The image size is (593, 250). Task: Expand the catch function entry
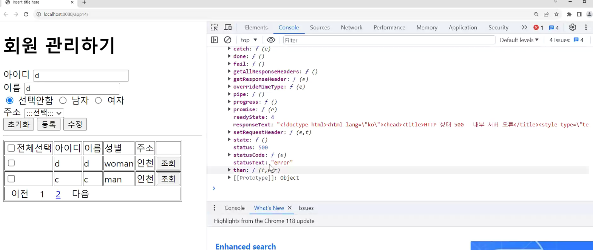click(229, 48)
